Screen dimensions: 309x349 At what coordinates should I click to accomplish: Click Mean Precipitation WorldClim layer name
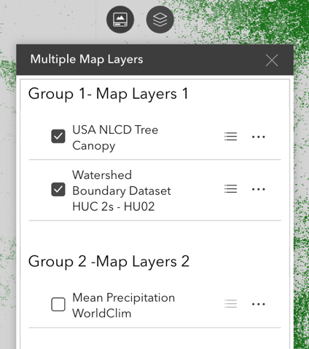[x=123, y=305]
